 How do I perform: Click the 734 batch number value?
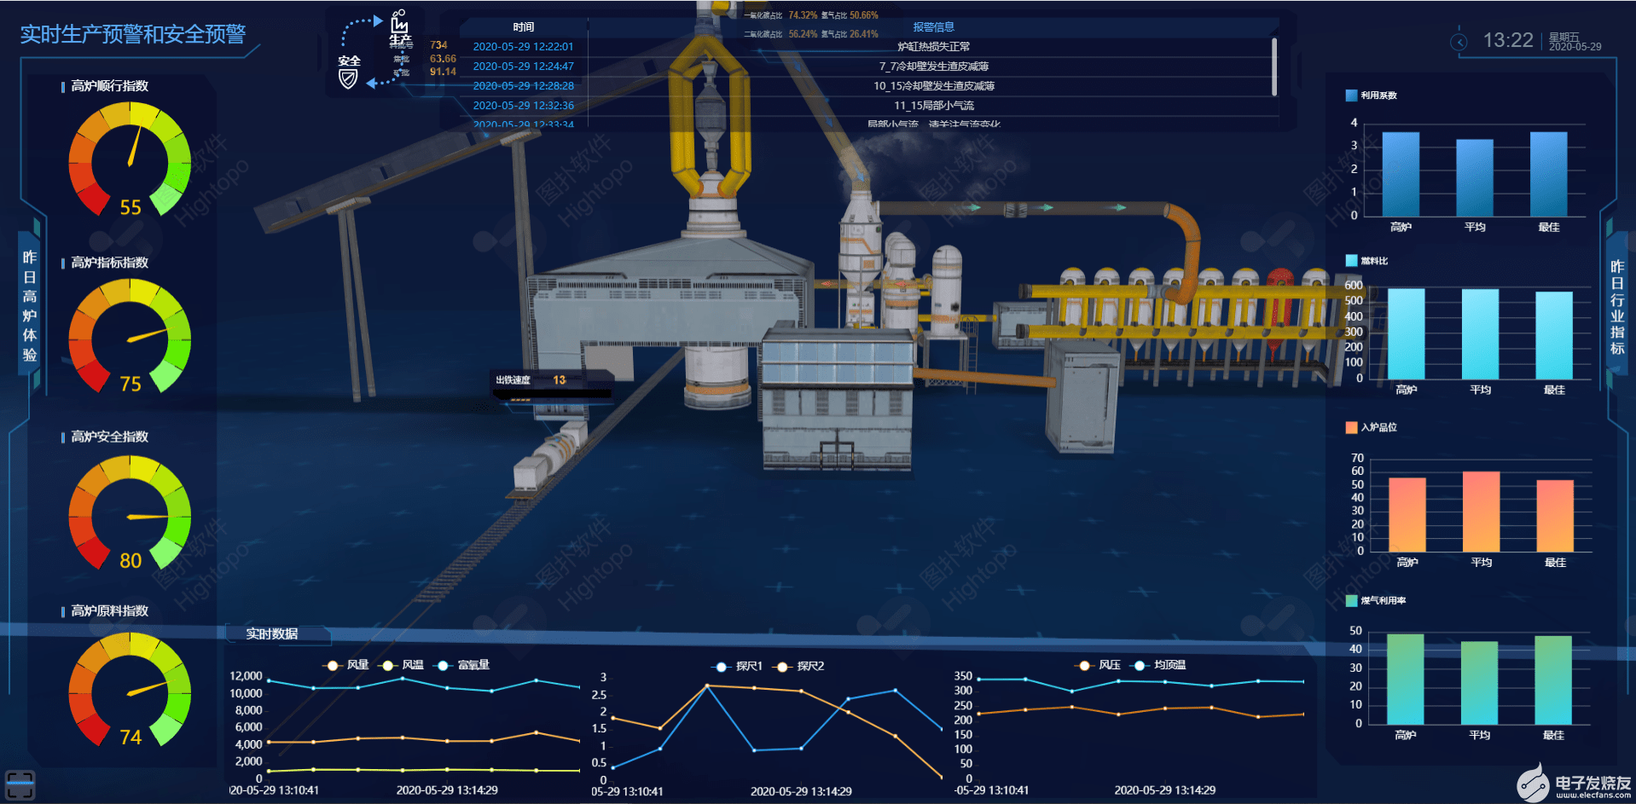tap(438, 45)
